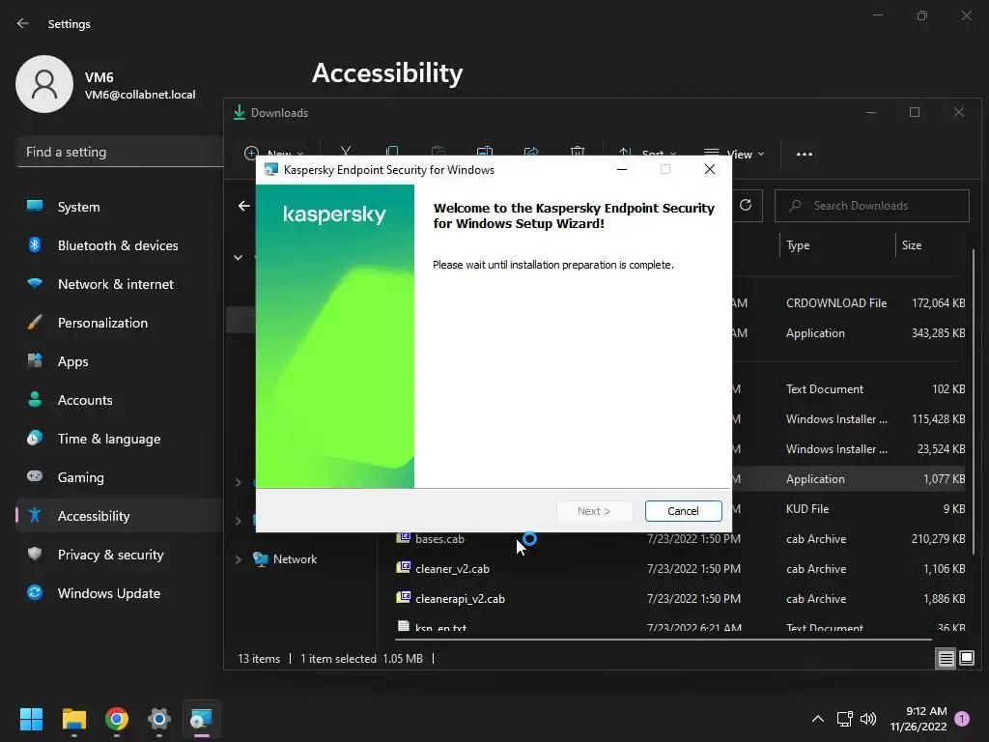
Task: Open the clock and date panel
Action: (x=918, y=719)
